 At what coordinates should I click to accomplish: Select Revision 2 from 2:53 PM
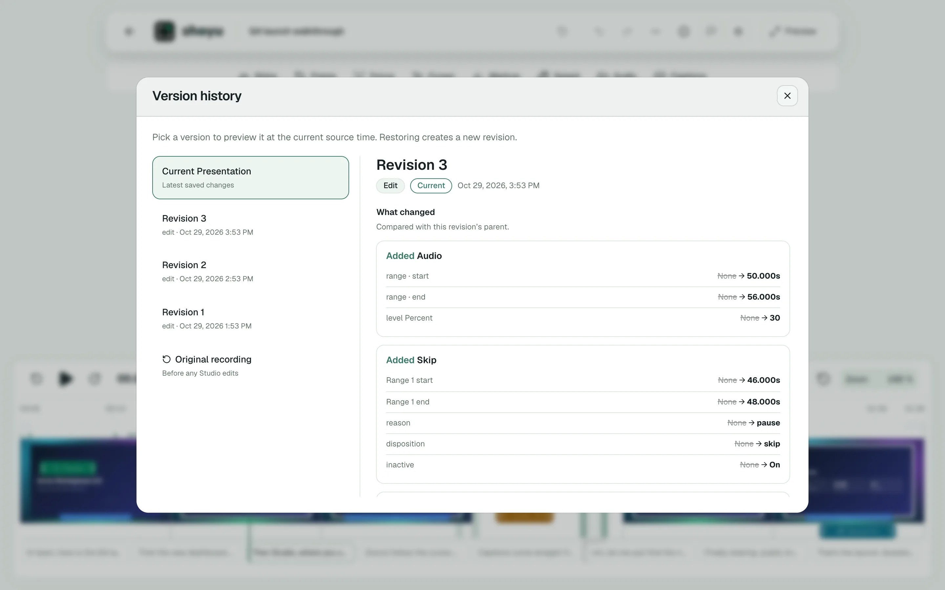click(x=250, y=271)
